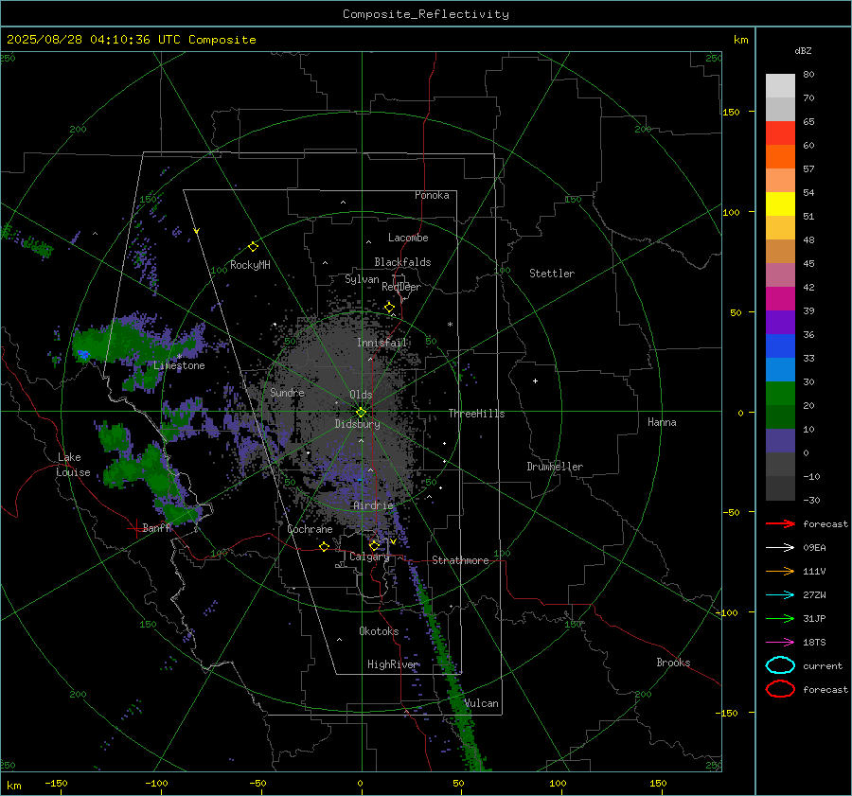The width and height of the screenshot is (852, 796).
Task: Click the red cross marker at Banff
Action: (135, 528)
